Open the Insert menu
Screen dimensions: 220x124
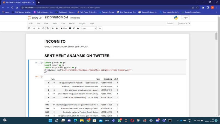55,24
